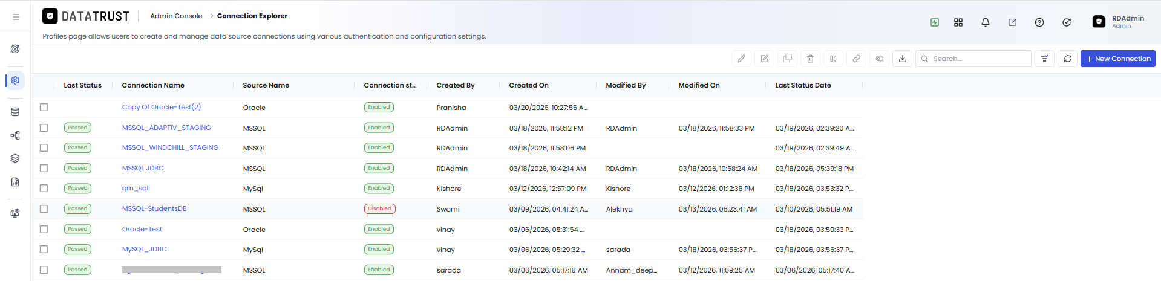Click the refresh list toolbar icon

click(x=1067, y=59)
